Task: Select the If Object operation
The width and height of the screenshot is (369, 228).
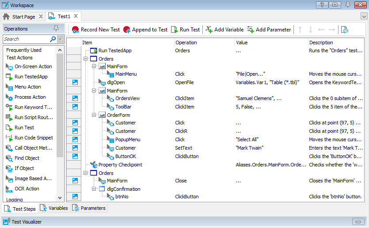Action: [20, 168]
